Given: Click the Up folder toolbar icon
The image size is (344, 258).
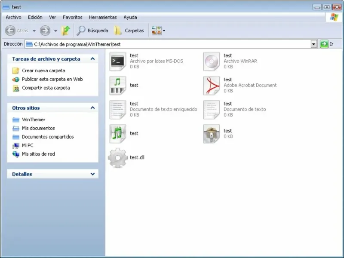Looking at the screenshot, I should coord(65,31).
